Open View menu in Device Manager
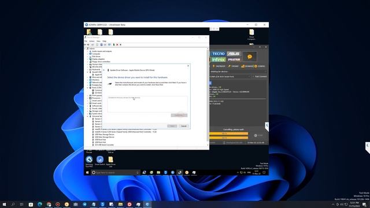Image resolution: width=370 pixels, height=208 pixels. coord(98,41)
